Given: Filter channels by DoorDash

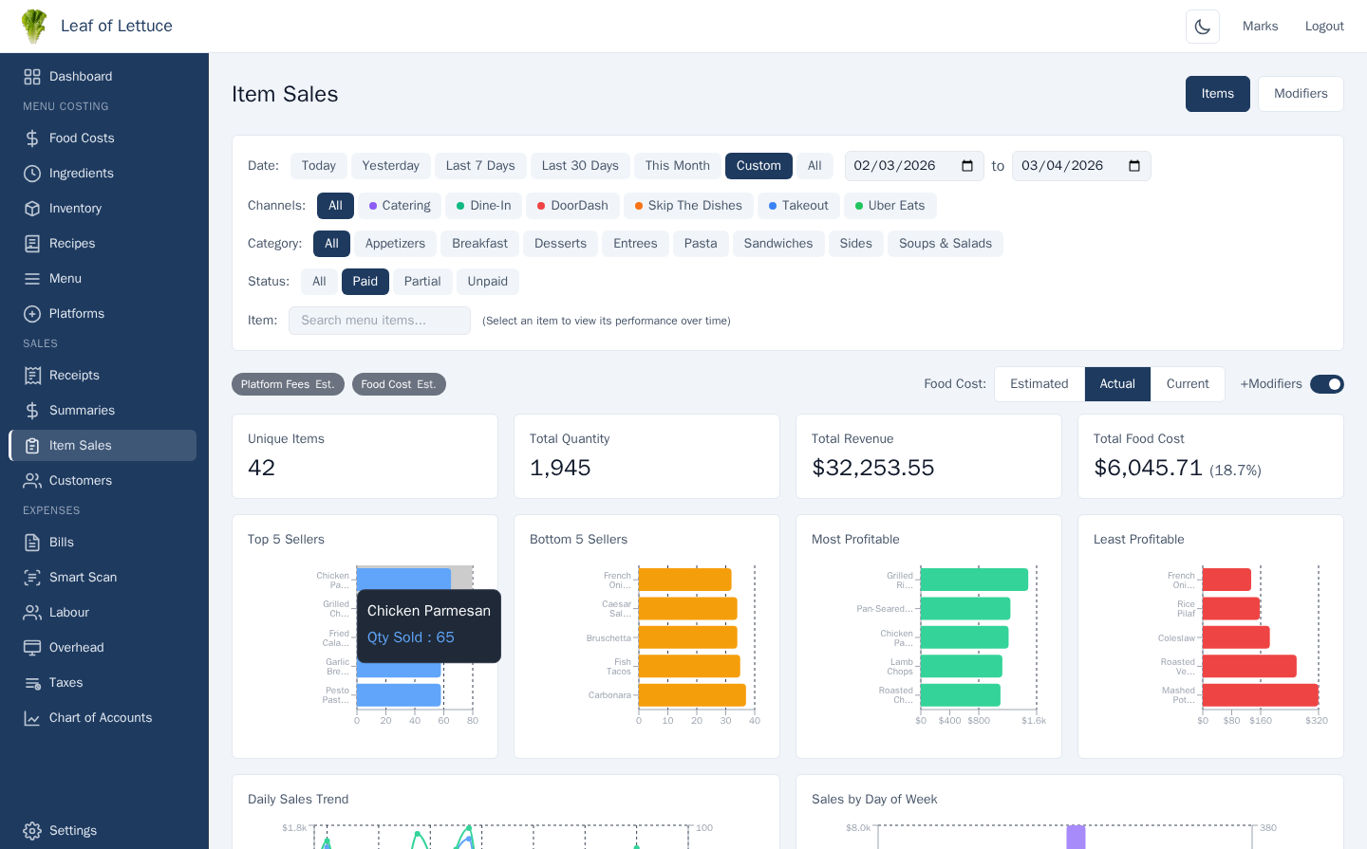Looking at the screenshot, I should (x=572, y=206).
